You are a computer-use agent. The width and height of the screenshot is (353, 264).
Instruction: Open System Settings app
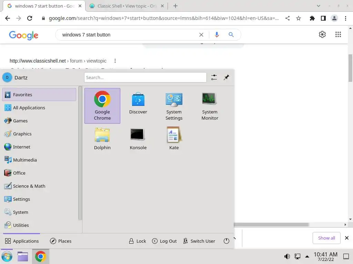[174, 106]
